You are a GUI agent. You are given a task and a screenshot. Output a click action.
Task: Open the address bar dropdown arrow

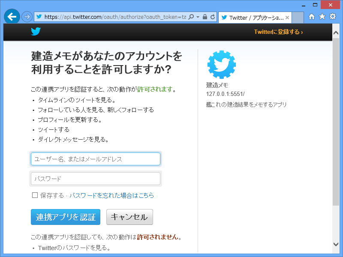click(x=198, y=17)
